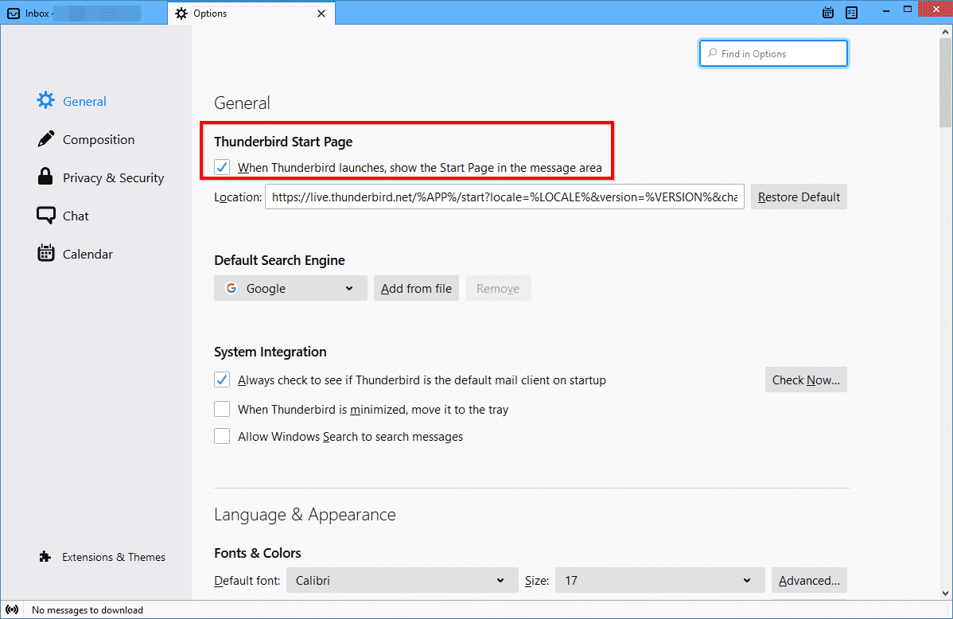Open the Default font Calibri dropdown
The width and height of the screenshot is (953, 619).
coord(402,580)
